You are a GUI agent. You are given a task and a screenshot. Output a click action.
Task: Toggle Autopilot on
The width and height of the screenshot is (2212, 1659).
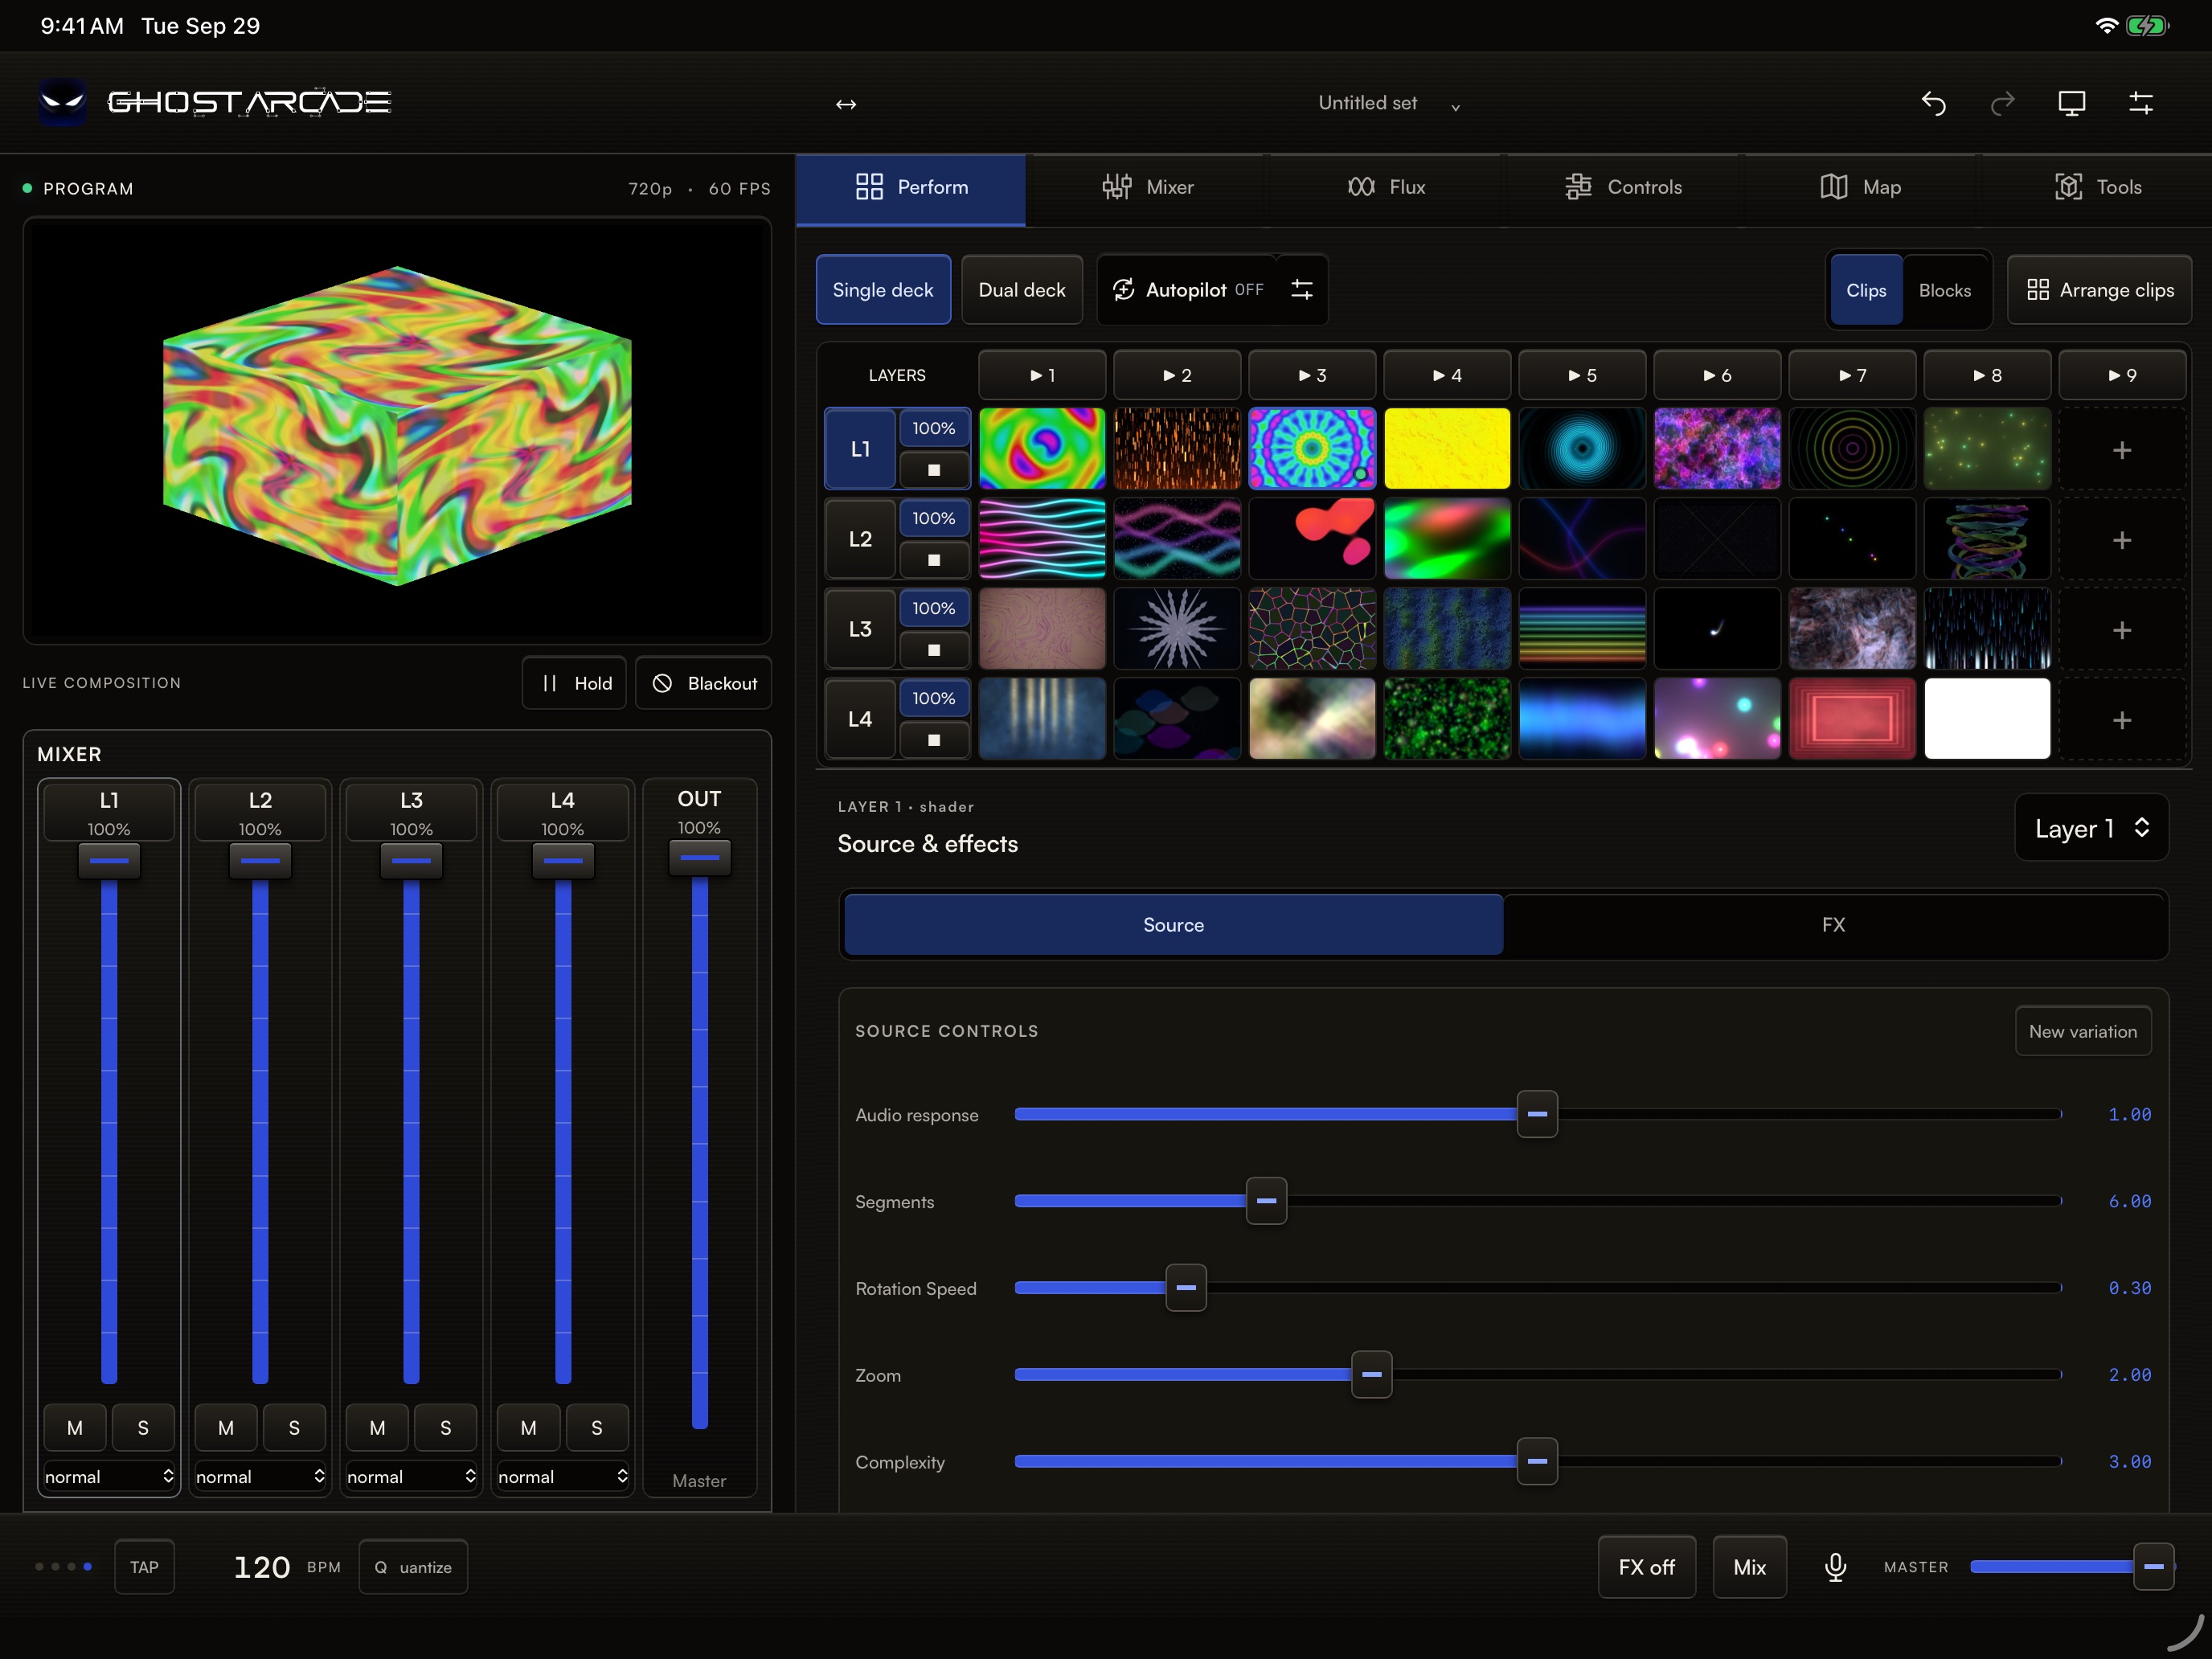click(x=1189, y=290)
